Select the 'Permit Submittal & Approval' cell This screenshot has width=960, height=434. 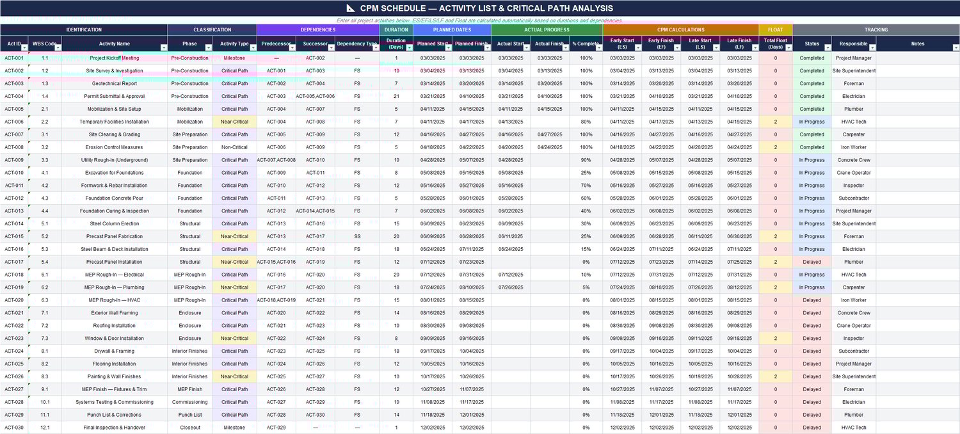click(x=115, y=96)
